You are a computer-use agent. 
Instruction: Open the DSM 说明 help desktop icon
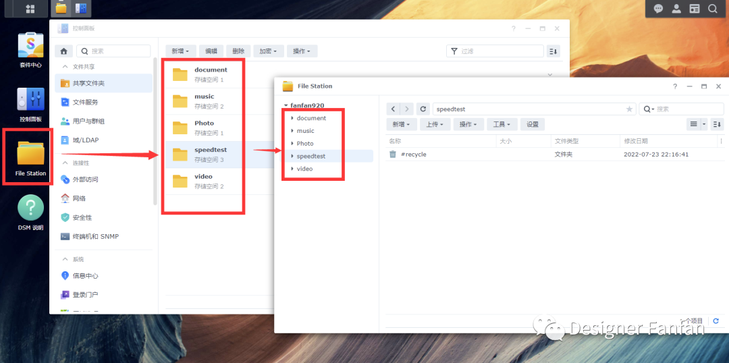(x=30, y=213)
